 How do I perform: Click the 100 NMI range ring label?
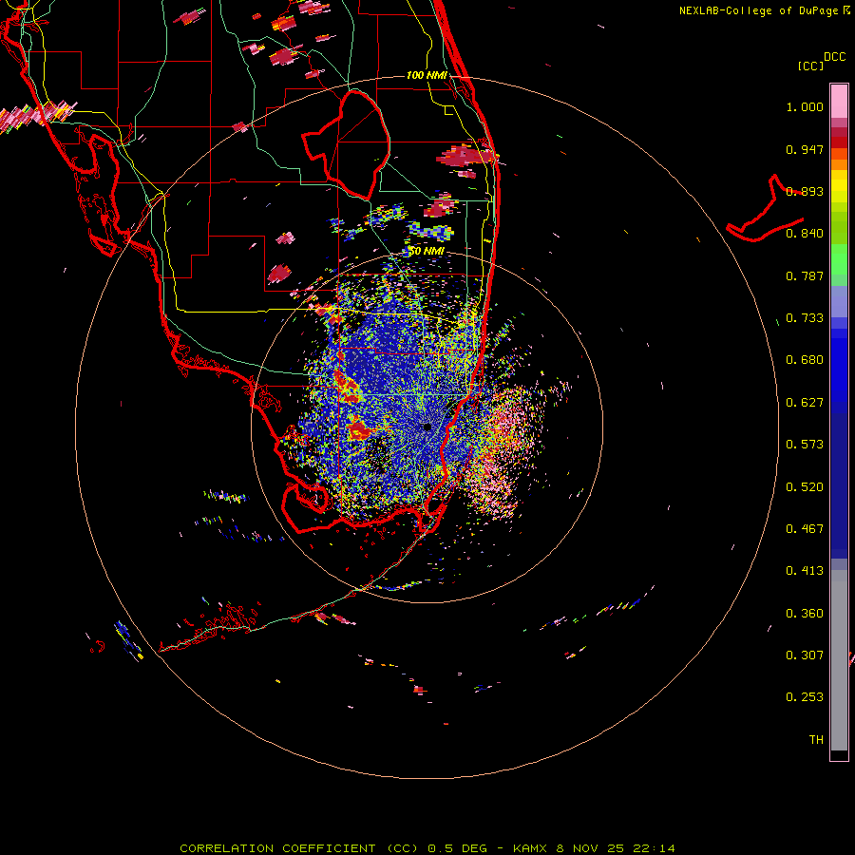point(427,75)
